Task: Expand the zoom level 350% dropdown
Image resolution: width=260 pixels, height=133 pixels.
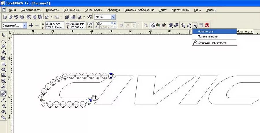Action: tap(113, 17)
